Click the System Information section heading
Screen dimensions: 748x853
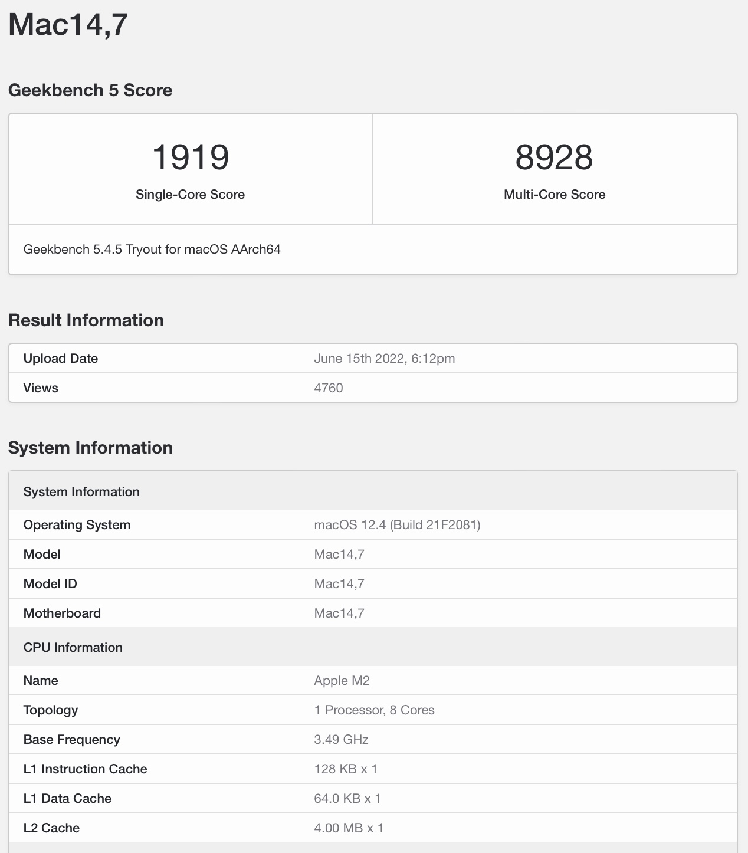90,448
